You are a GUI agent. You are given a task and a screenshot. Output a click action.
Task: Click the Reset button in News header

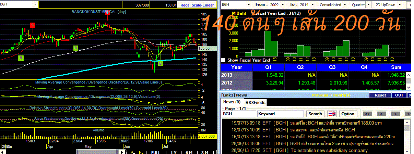[380, 95]
